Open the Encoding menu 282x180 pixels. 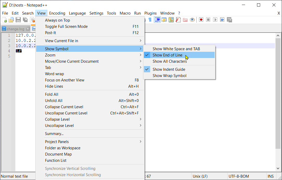57,13
